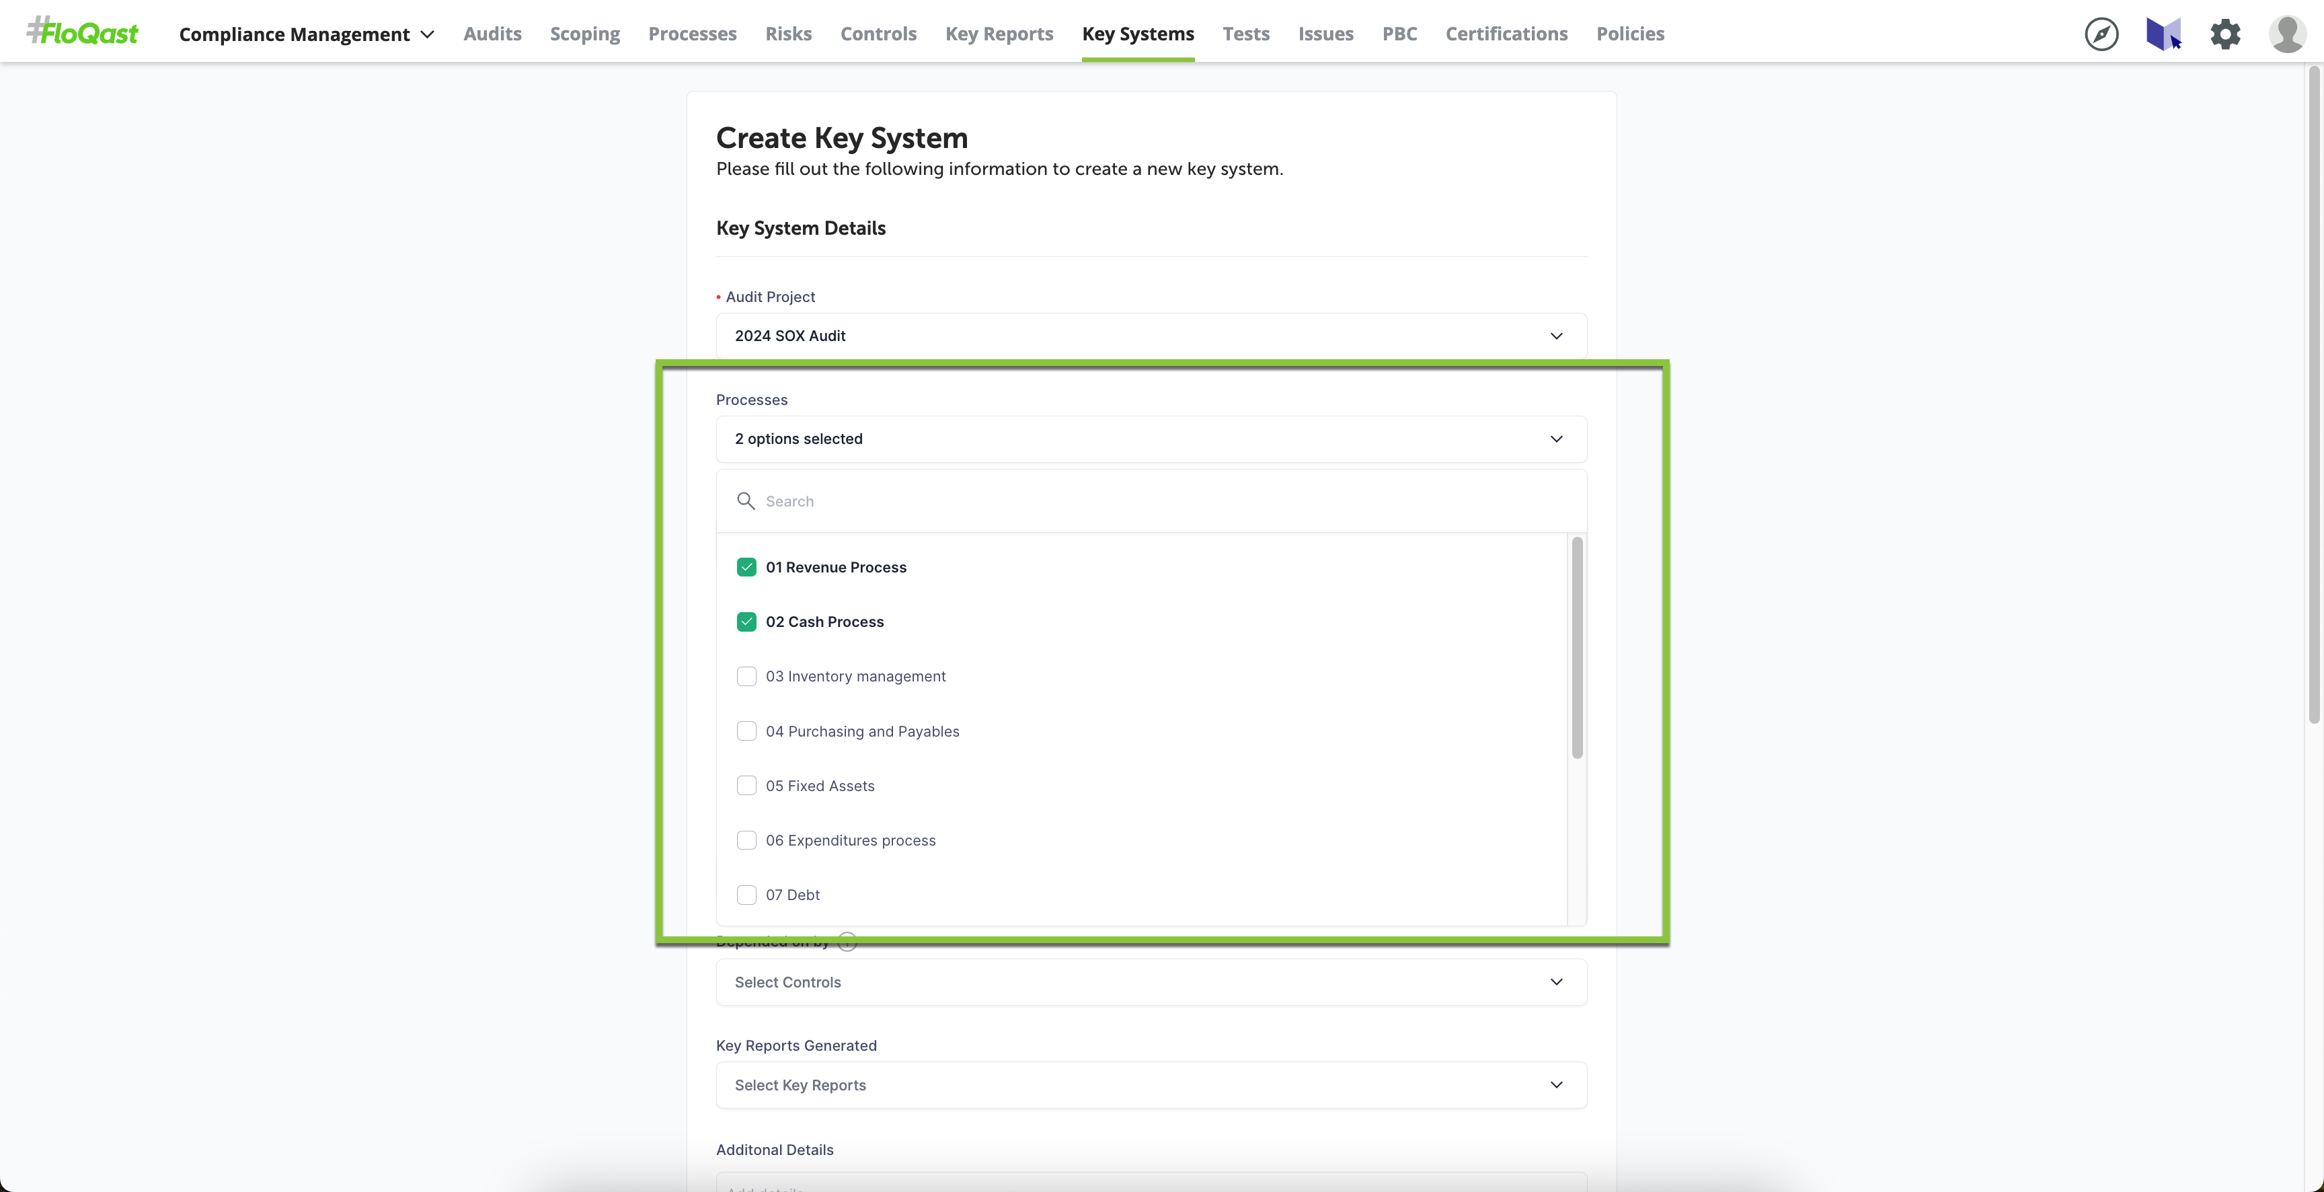The height and width of the screenshot is (1192, 2324).
Task: Open the Key Reports tab
Action: (x=999, y=34)
